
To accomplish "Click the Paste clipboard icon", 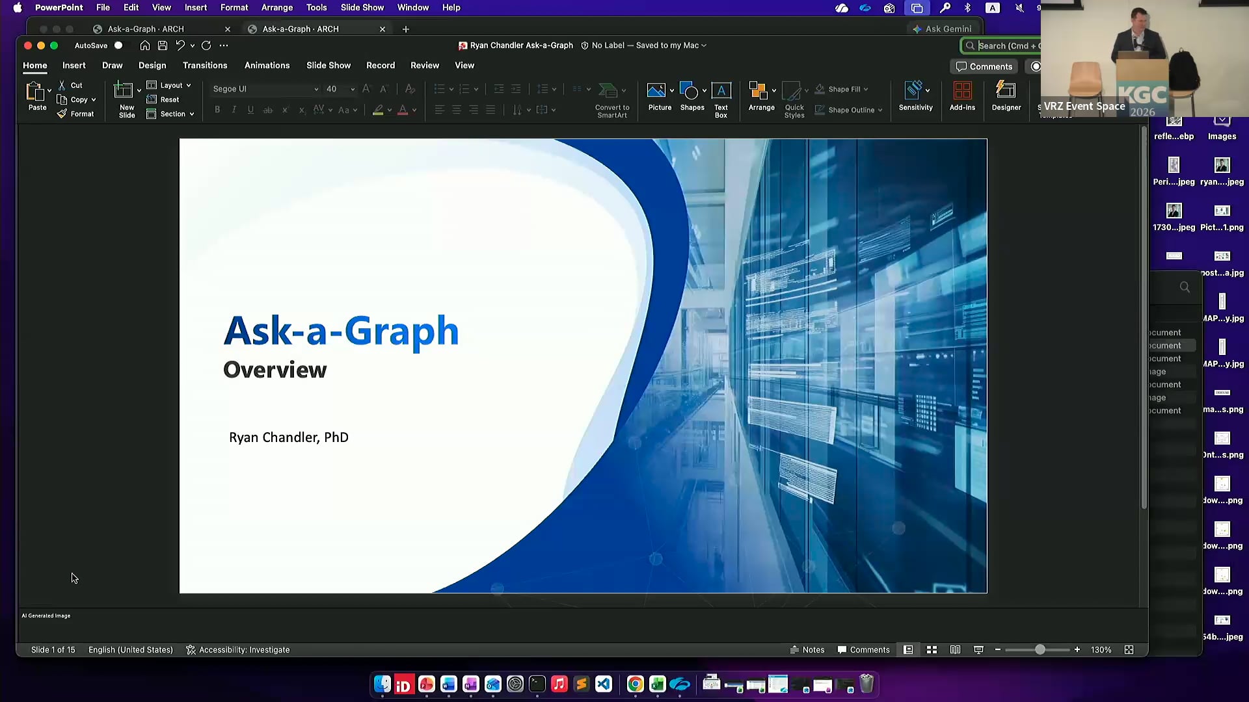I will (x=34, y=92).
